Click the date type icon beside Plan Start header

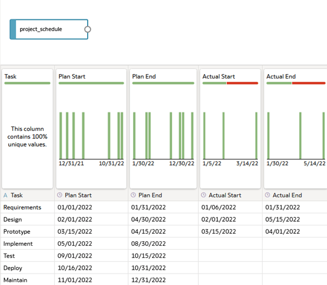60,195
